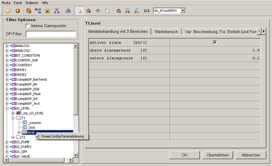Click the four-arrow move tool icon
This screenshot has height=166, width=272.
tap(98, 11)
